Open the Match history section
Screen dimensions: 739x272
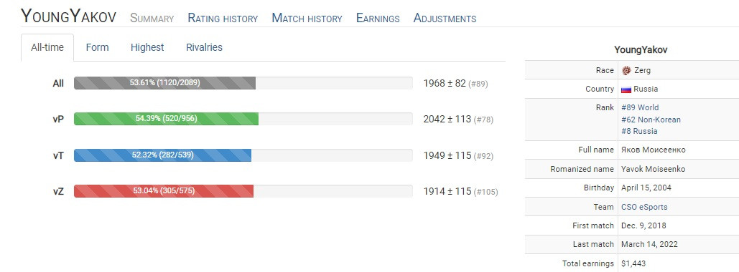(x=307, y=19)
